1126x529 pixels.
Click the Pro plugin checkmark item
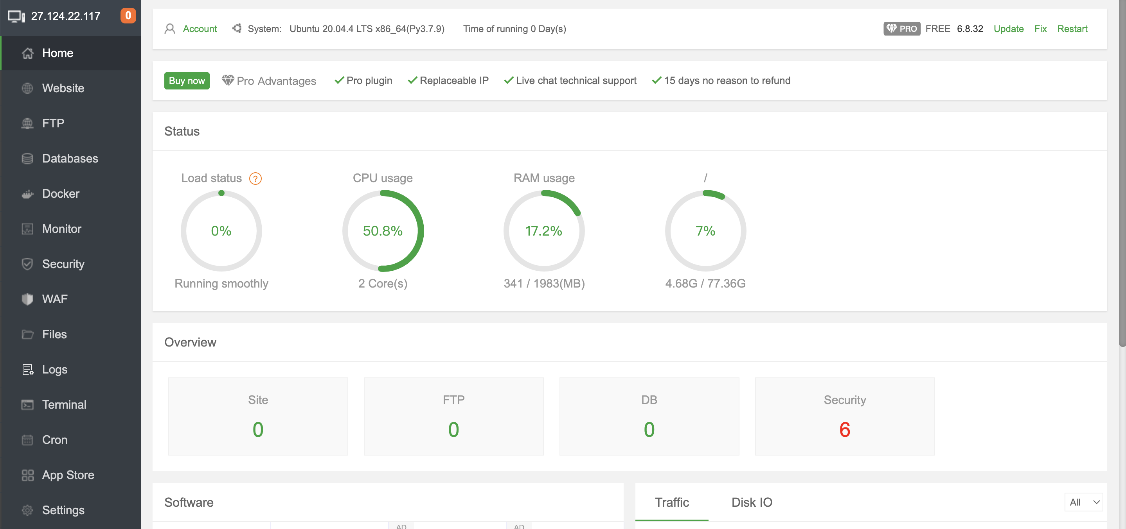363,81
